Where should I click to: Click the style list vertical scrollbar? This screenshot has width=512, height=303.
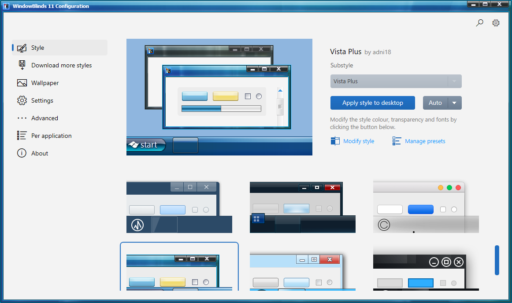(497, 260)
